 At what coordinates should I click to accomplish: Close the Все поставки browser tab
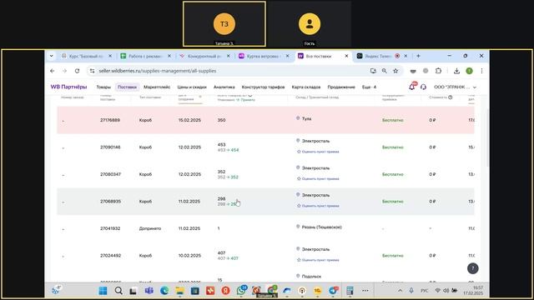[346, 56]
